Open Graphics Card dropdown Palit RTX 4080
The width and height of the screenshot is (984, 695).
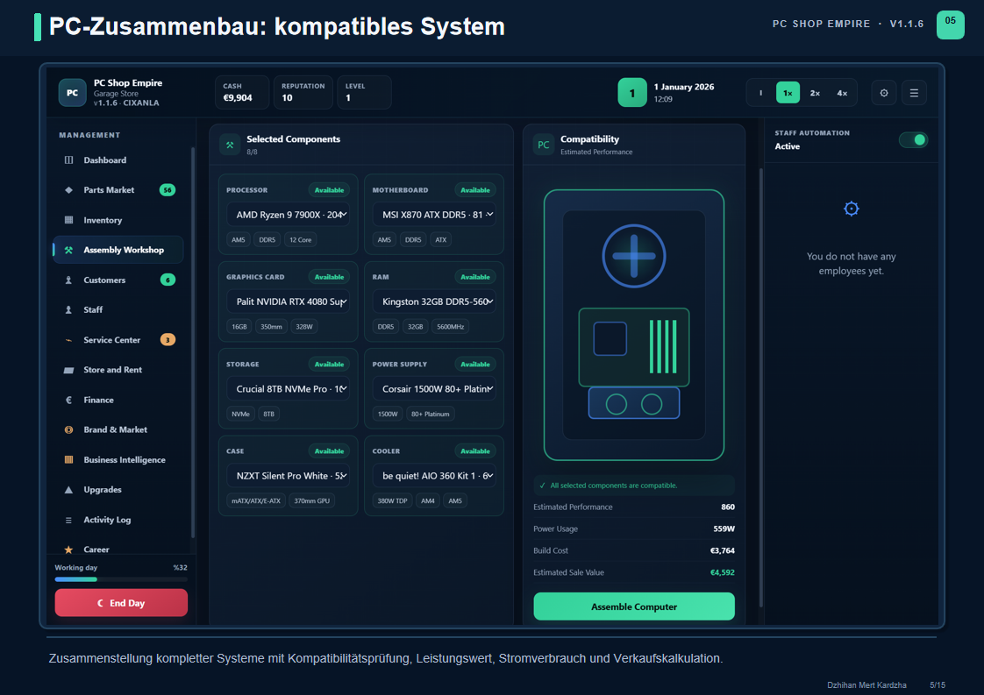coord(288,301)
